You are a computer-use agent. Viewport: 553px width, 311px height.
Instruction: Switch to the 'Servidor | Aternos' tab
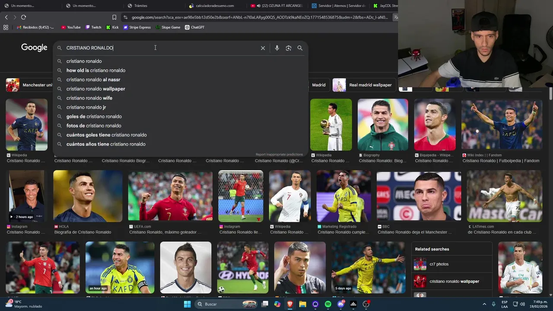[x=338, y=6]
